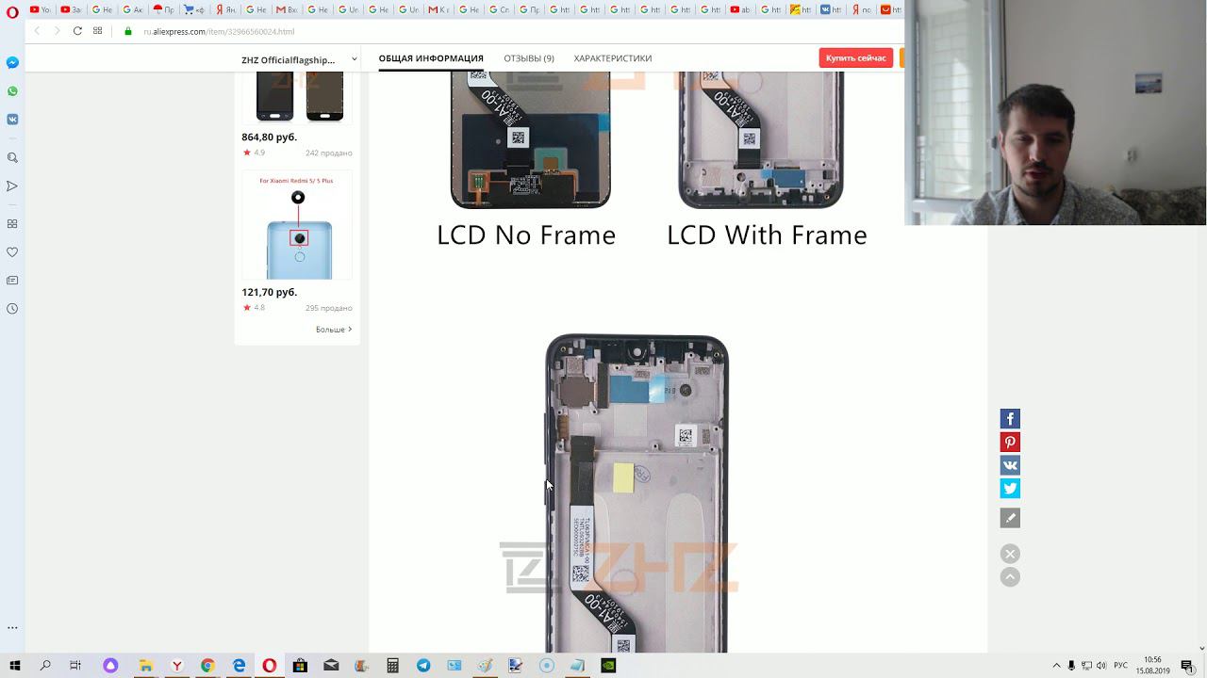Click the Больше link with chevron
This screenshot has width=1207, height=678.
click(x=334, y=330)
